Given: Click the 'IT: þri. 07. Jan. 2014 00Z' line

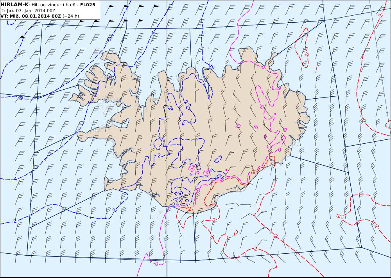Looking at the screenshot, I should (28, 11).
